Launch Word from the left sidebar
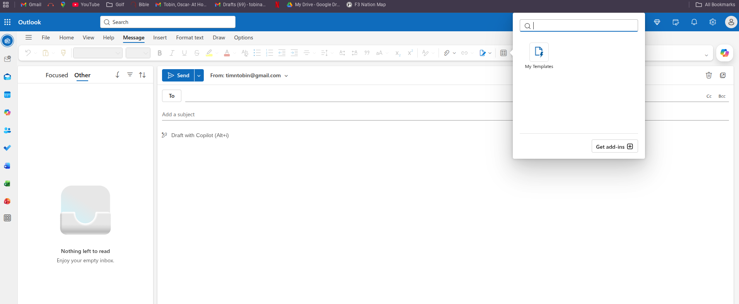The width and height of the screenshot is (739, 304). tap(7, 166)
